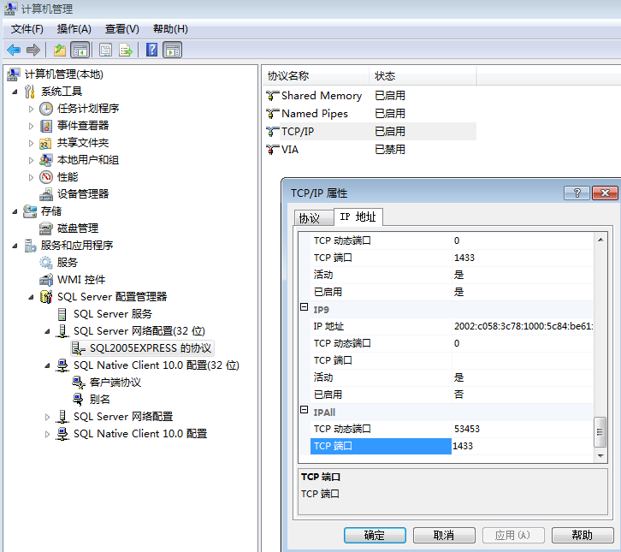This screenshot has width=621, height=552.
Task: Click the properties list scroll up arrow
Action: (600, 240)
